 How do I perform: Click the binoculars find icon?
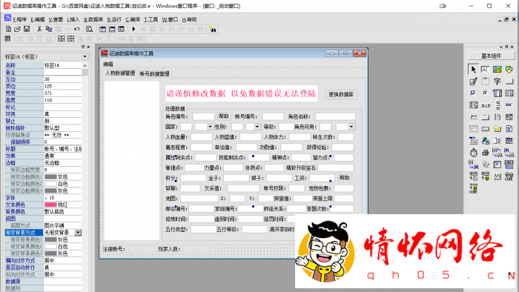[x=213, y=30]
